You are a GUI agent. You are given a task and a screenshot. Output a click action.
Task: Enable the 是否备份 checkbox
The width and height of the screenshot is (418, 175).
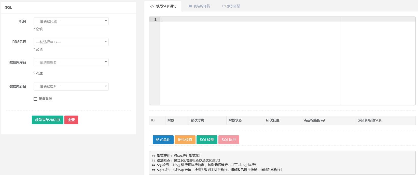[x=35, y=99]
